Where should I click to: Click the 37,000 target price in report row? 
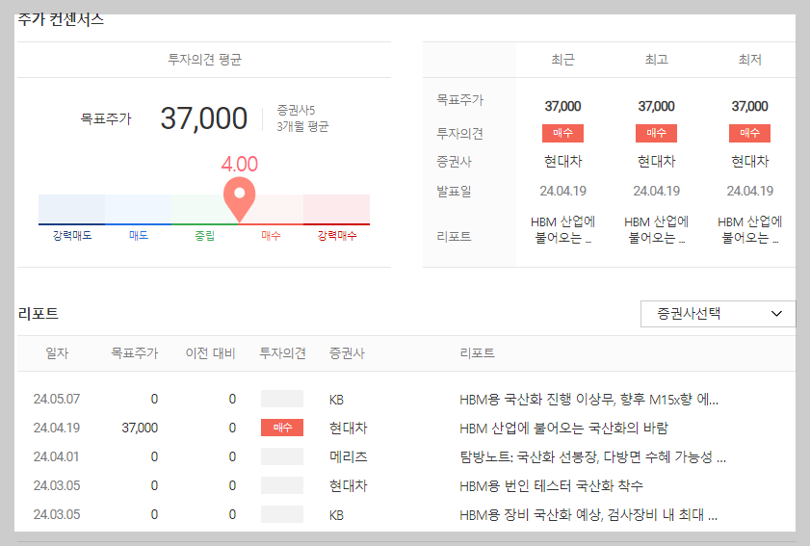click(x=140, y=429)
